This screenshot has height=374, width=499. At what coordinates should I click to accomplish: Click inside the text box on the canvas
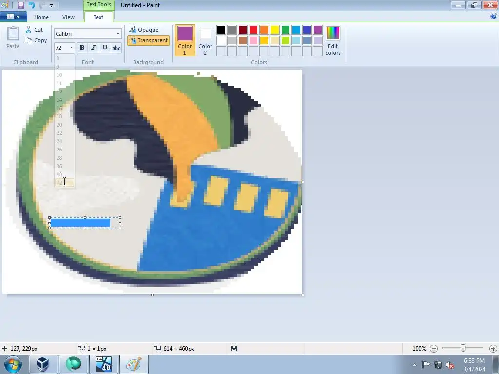coord(85,223)
